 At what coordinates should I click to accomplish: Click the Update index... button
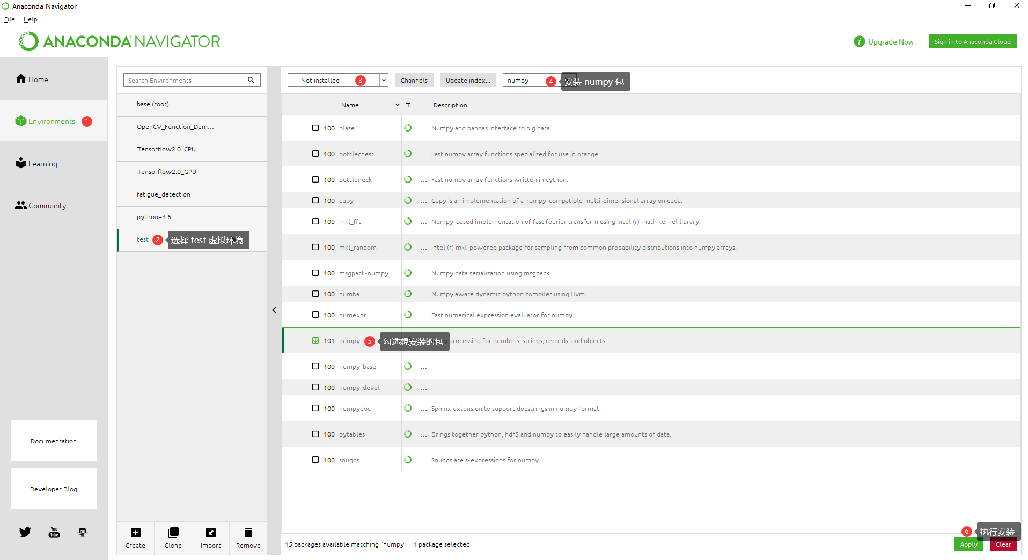(x=468, y=80)
